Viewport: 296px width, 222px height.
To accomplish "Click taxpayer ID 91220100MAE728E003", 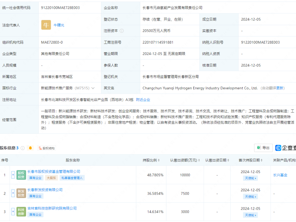I will pyautogui.click(x=260, y=42).
